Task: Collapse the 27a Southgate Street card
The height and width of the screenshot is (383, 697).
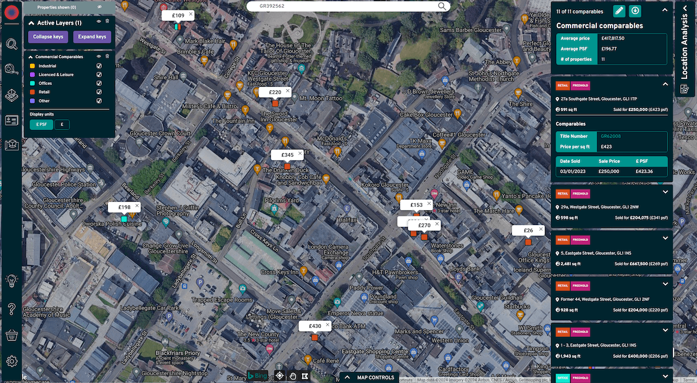Action: [x=665, y=84]
